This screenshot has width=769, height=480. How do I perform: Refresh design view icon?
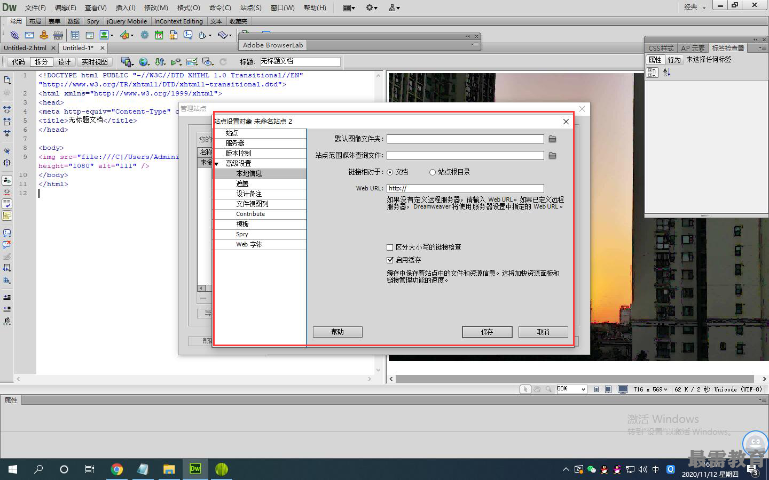(223, 62)
